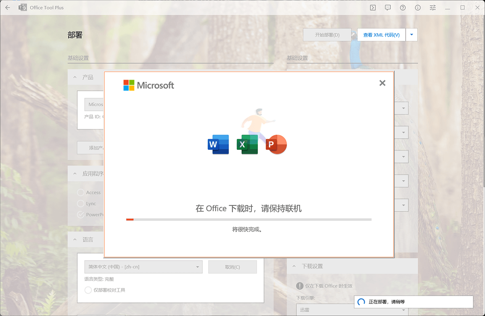The image size is (485, 316).
Task: Click the 部署 page heading
Action: click(75, 35)
